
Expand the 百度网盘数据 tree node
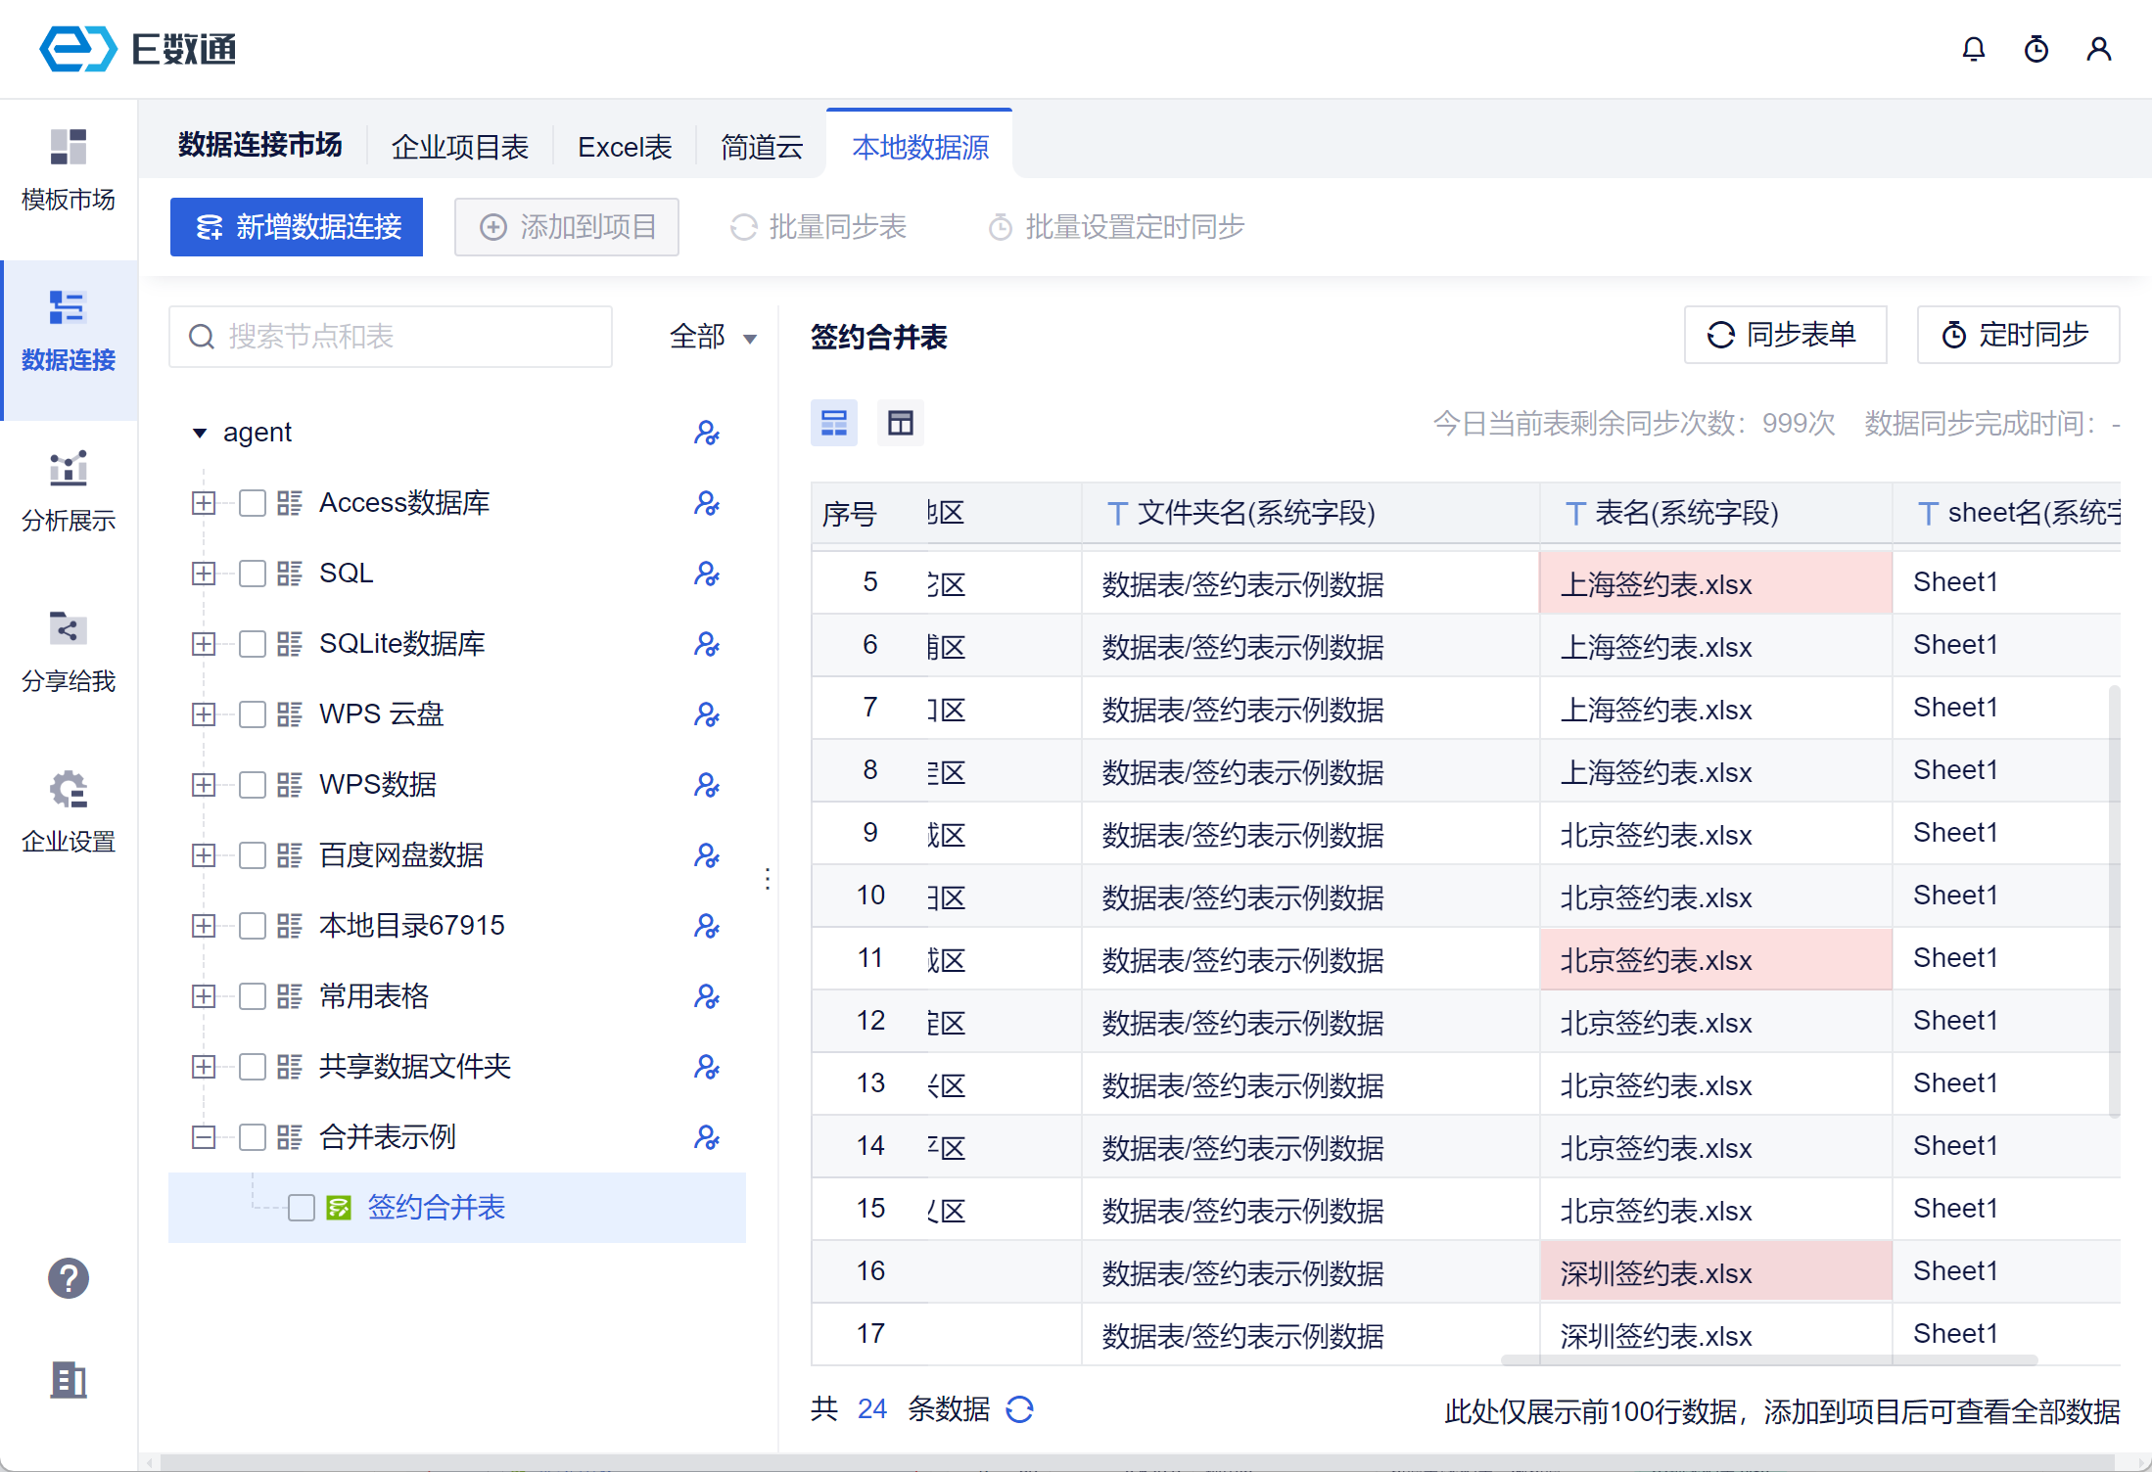(204, 855)
